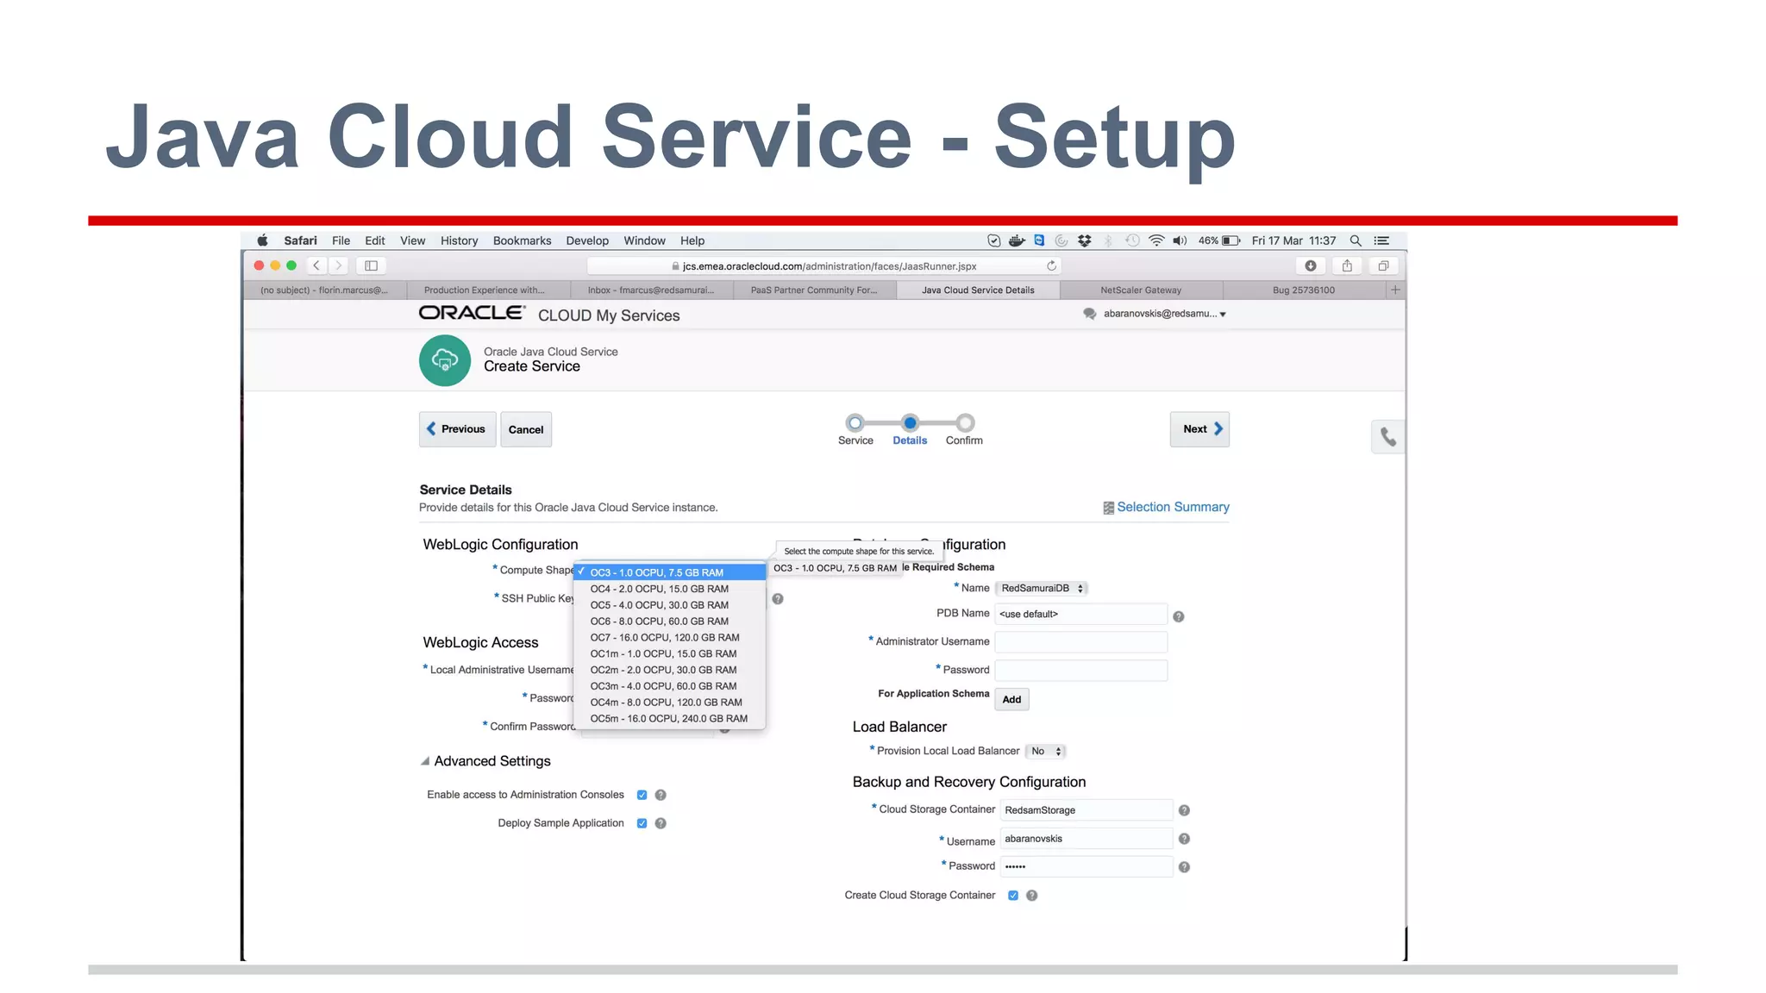Open the RedSamuraiDB database name dropdown
1766x993 pixels.
(x=1041, y=588)
